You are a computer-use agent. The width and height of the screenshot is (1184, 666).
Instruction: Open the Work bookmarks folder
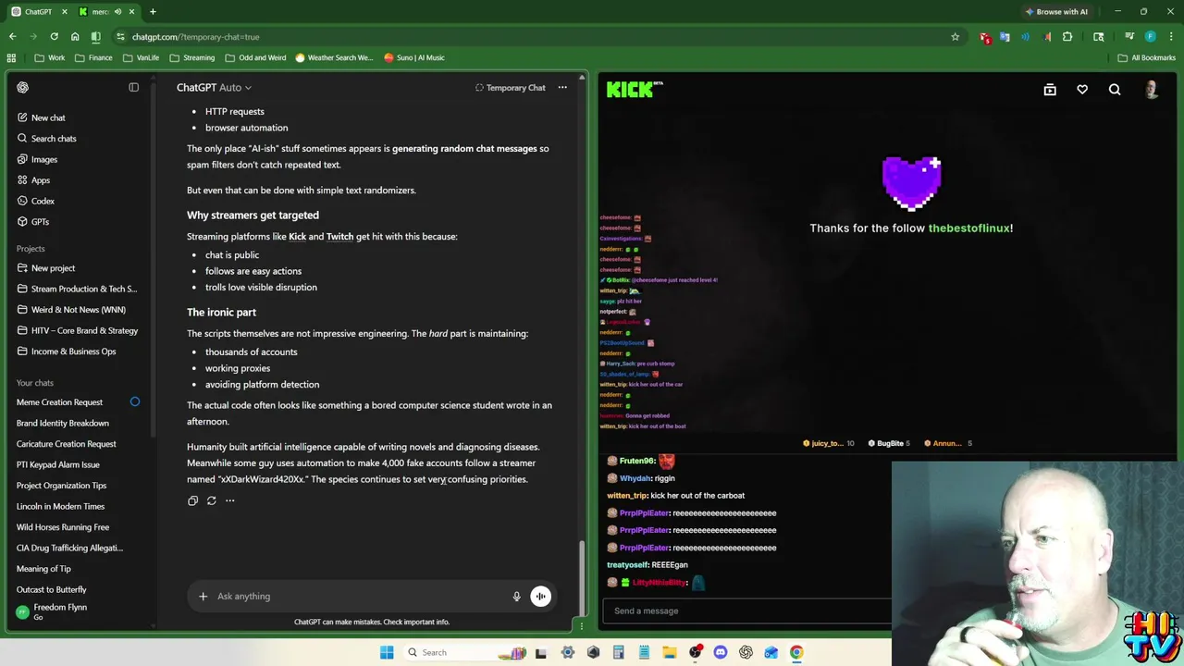tap(49, 57)
